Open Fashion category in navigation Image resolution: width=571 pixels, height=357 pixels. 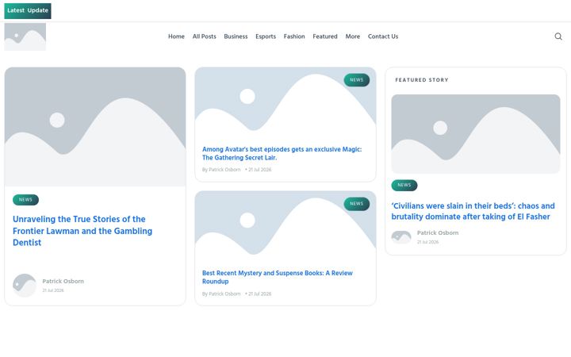click(294, 36)
